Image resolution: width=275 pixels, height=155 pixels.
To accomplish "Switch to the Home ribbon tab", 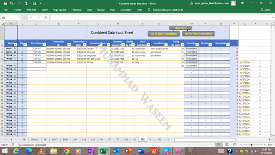I will (18, 10).
